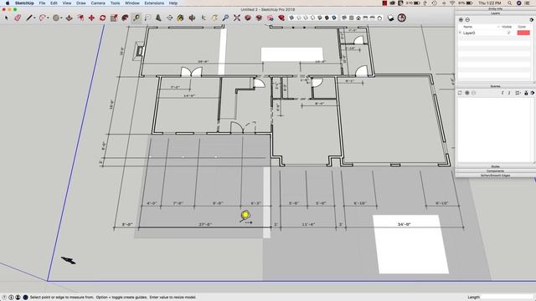This screenshot has height=301, width=536.
Task: Click the Wi-Fi status icon
Action: point(452,3)
